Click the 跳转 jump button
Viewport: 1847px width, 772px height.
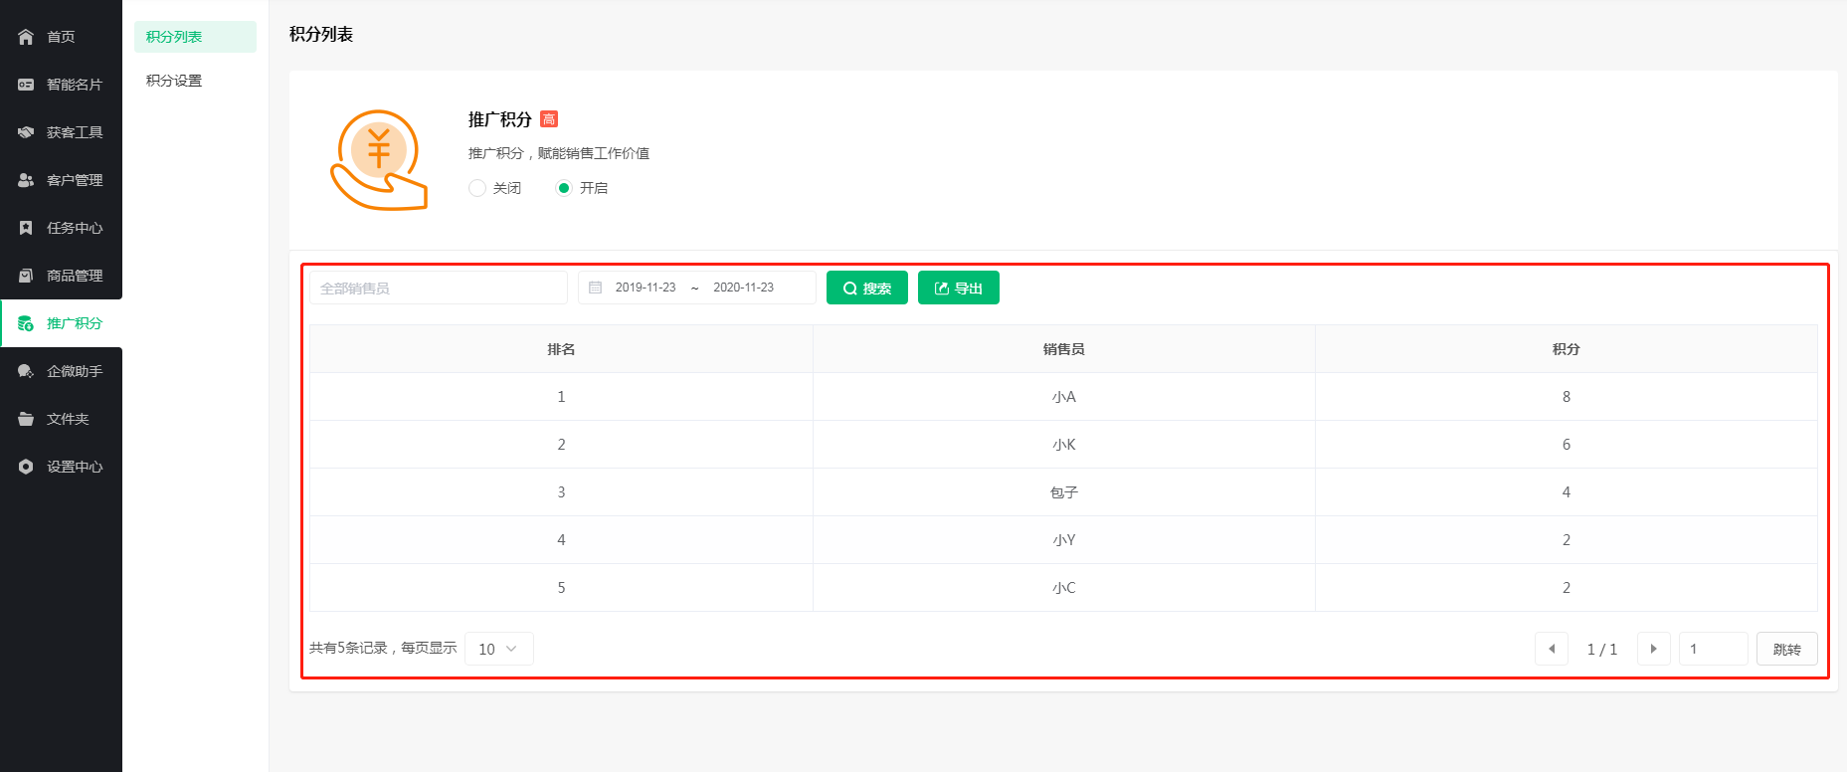1787,649
